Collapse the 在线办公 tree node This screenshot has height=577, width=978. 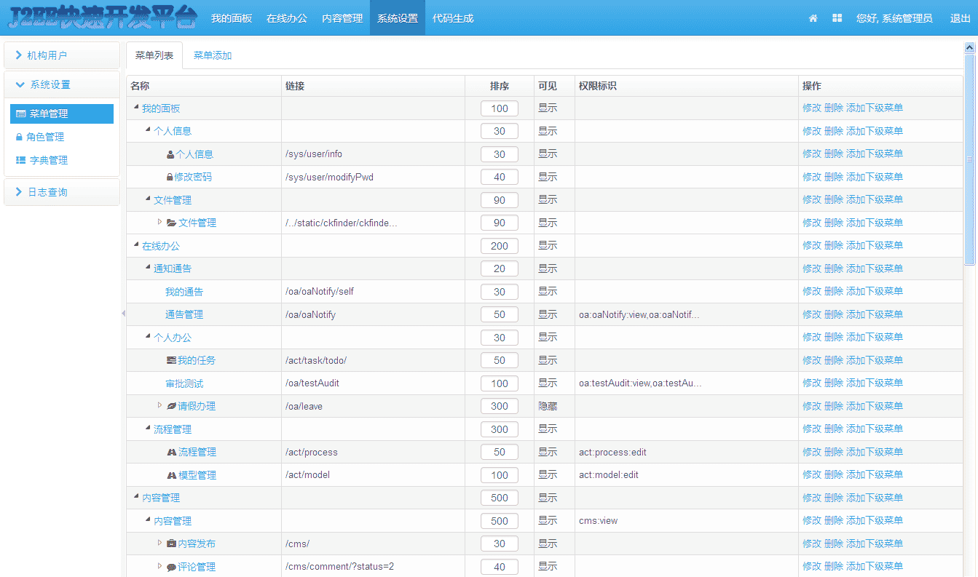136,246
